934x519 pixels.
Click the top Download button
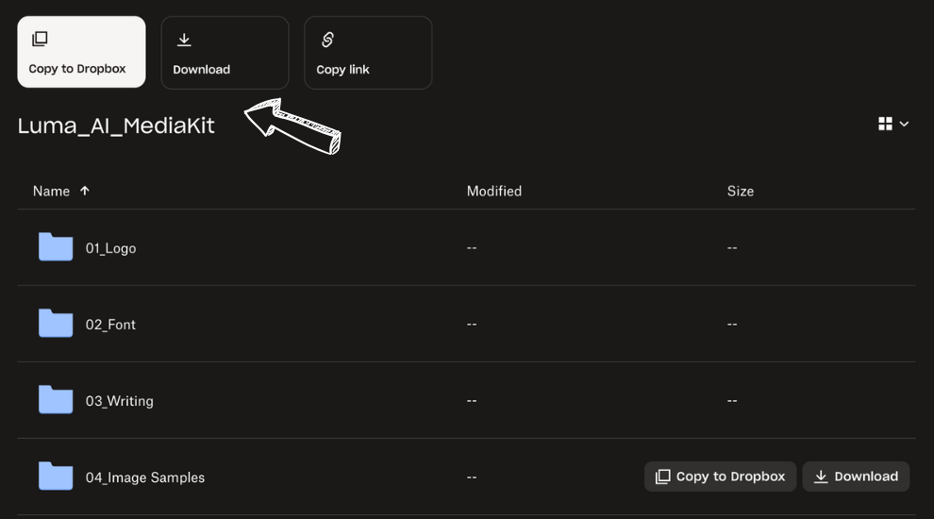[x=225, y=52]
